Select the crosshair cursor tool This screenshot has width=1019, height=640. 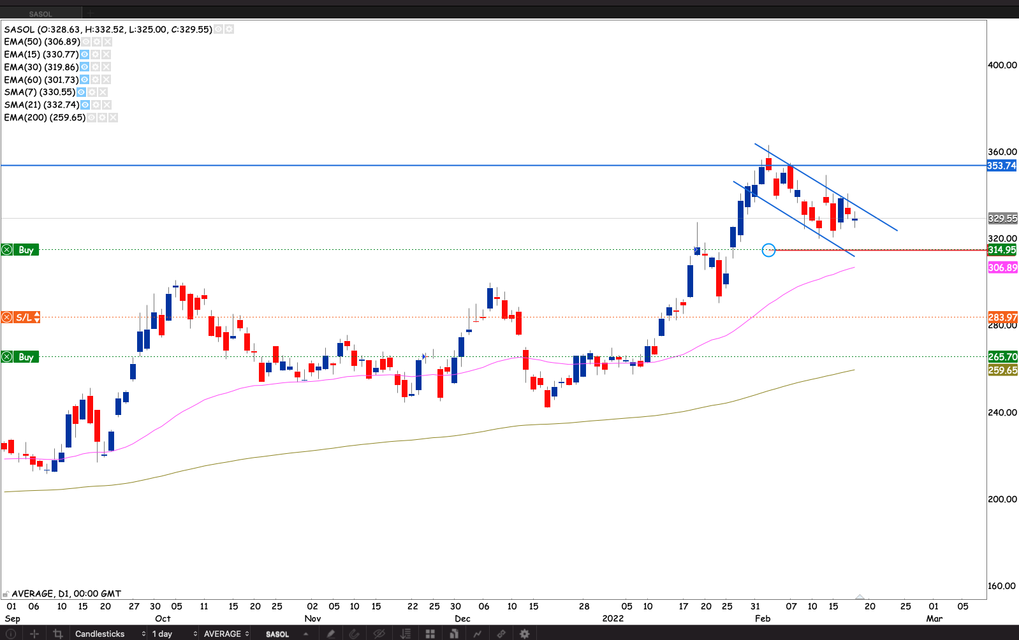point(34,634)
